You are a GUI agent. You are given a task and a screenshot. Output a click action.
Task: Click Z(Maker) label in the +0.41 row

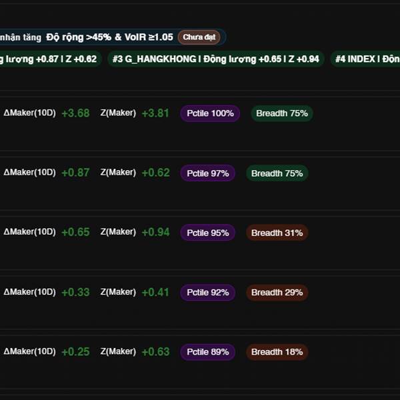click(x=118, y=292)
